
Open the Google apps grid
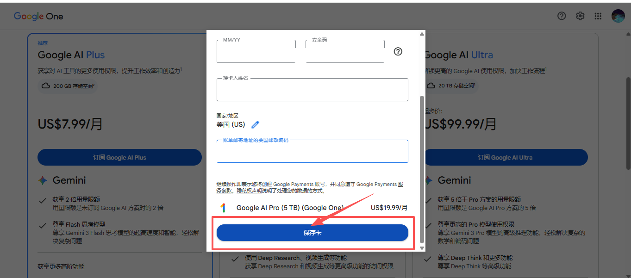598,16
